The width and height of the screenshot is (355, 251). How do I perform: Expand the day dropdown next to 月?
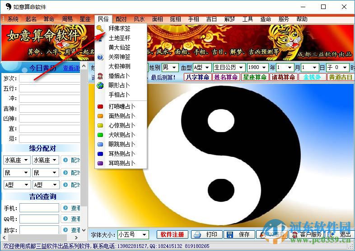tap(314, 68)
